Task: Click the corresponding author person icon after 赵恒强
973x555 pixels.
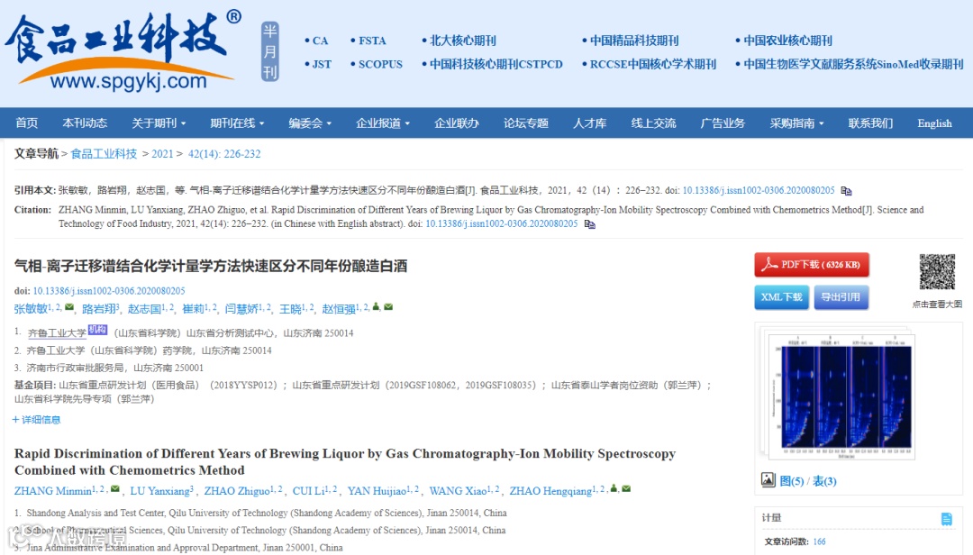Action: [376, 306]
